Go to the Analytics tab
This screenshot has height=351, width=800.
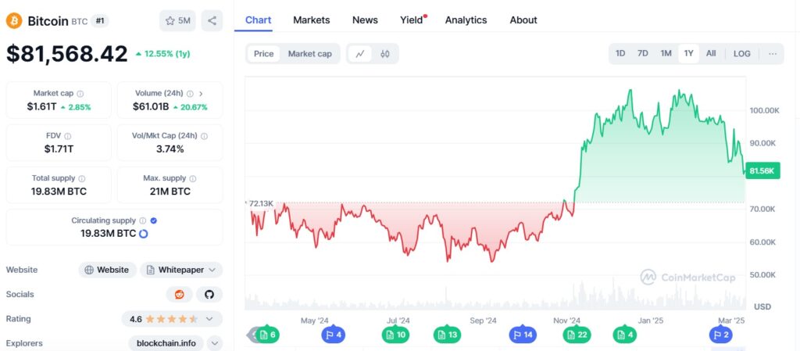tap(466, 20)
